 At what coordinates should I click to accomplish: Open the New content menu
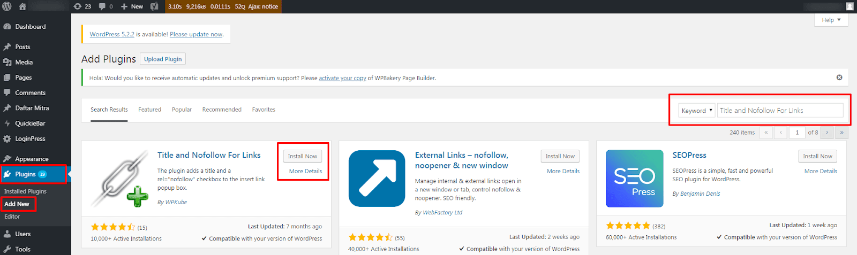click(x=132, y=6)
